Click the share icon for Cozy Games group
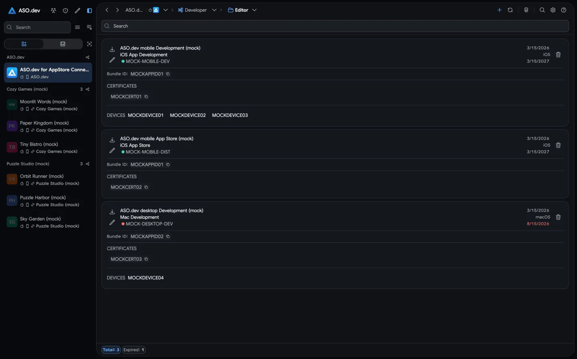The height and width of the screenshot is (359, 577). tap(88, 89)
